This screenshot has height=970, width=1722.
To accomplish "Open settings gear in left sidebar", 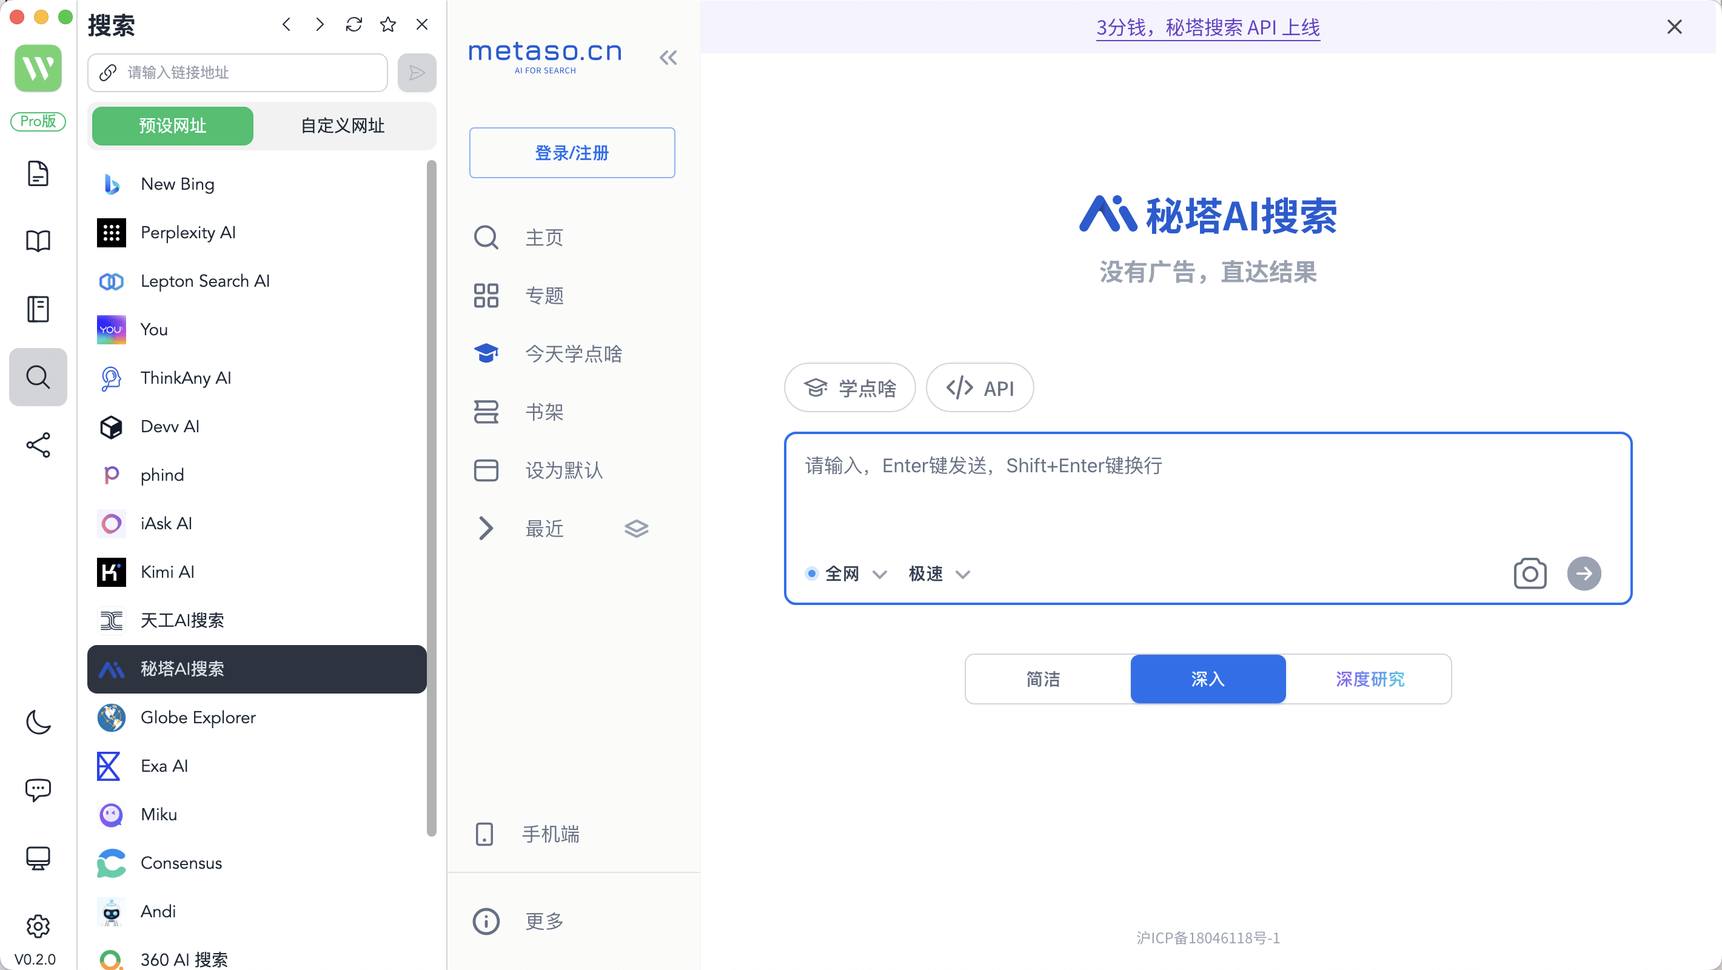I will point(38,926).
